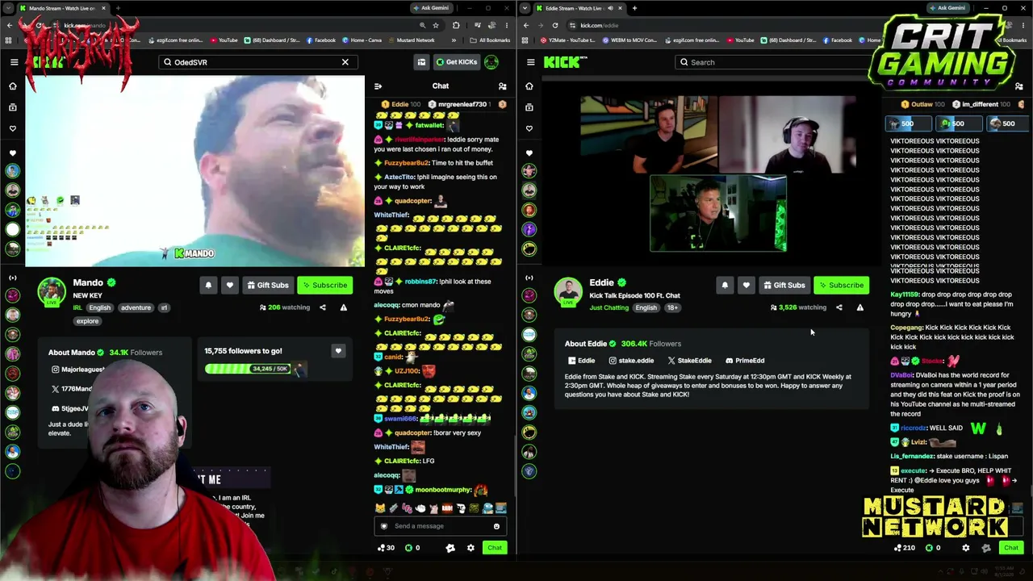Click Gift Subs on Mando's channel
The height and width of the screenshot is (581, 1033).
tap(268, 285)
